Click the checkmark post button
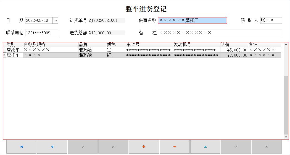Viewport: 290px width, 155px height. tap(236, 147)
